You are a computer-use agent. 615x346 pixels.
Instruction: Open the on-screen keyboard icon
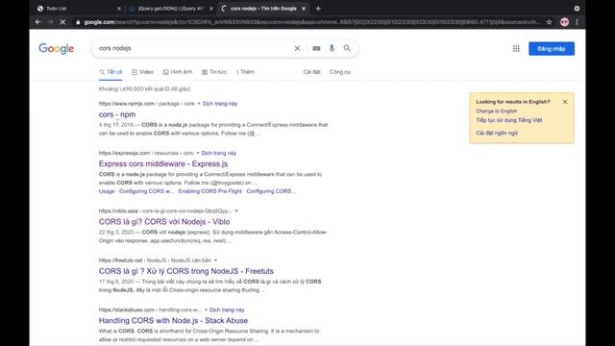pos(316,48)
